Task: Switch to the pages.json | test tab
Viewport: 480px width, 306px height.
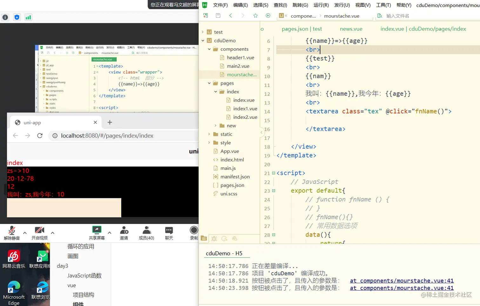Action: pos(302,29)
